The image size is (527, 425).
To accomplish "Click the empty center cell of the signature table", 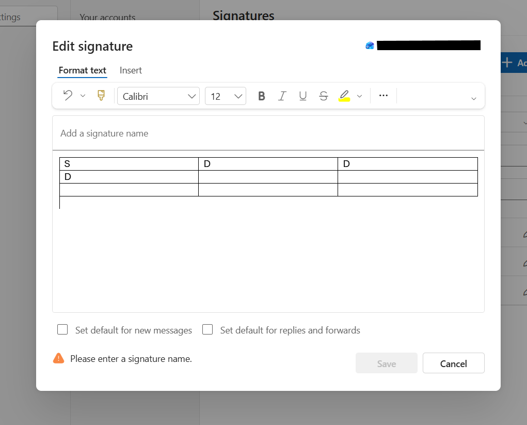I will [268, 177].
